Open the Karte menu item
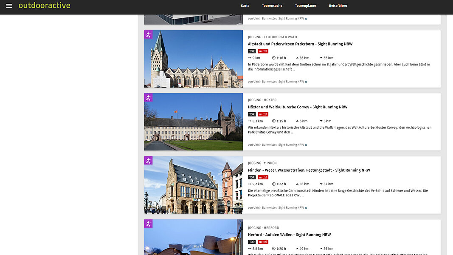This screenshot has height=255, width=453. click(245, 6)
